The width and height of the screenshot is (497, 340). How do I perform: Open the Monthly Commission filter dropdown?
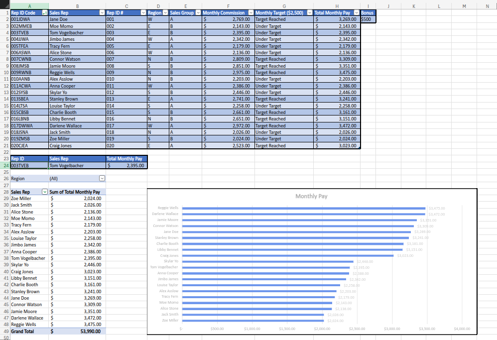[250, 12]
